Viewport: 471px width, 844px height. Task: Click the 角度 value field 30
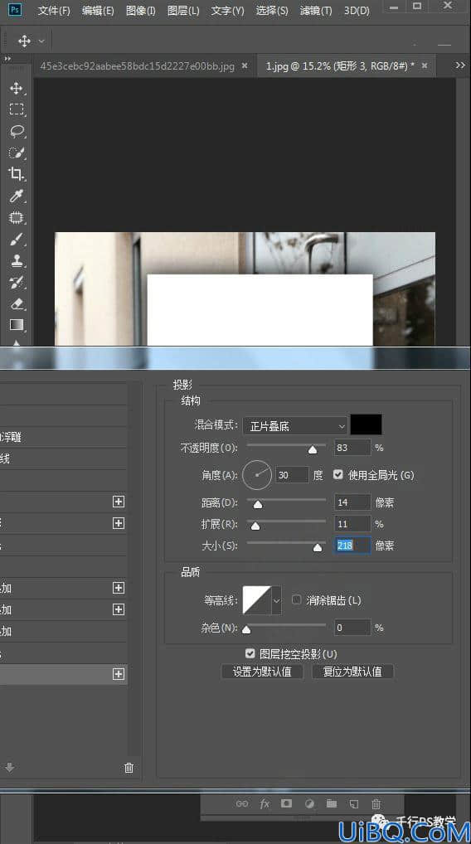pyautogui.click(x=292, y=475)
